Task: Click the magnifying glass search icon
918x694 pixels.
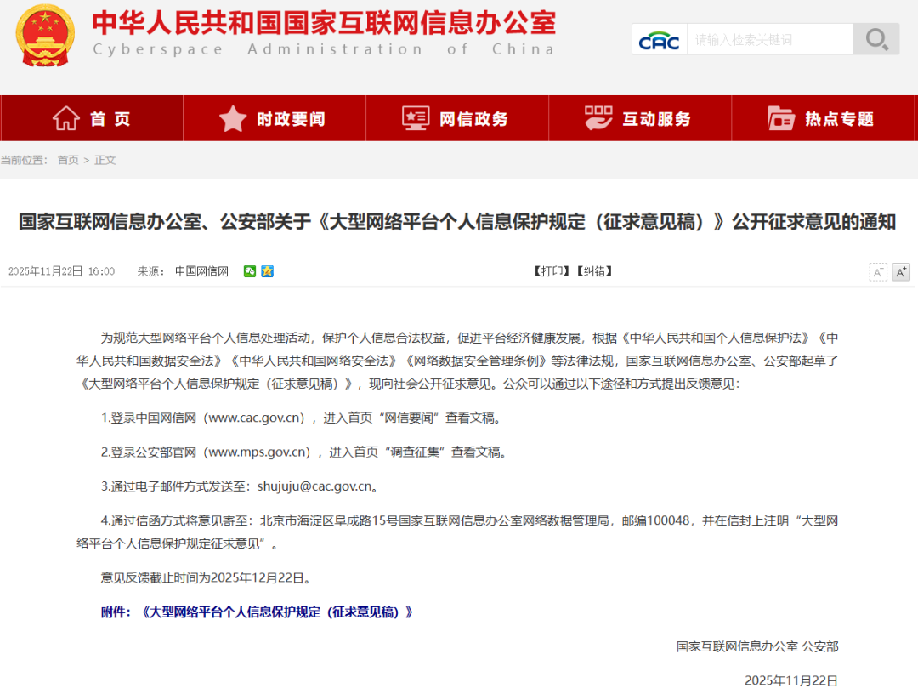Action: click(875, 39)
